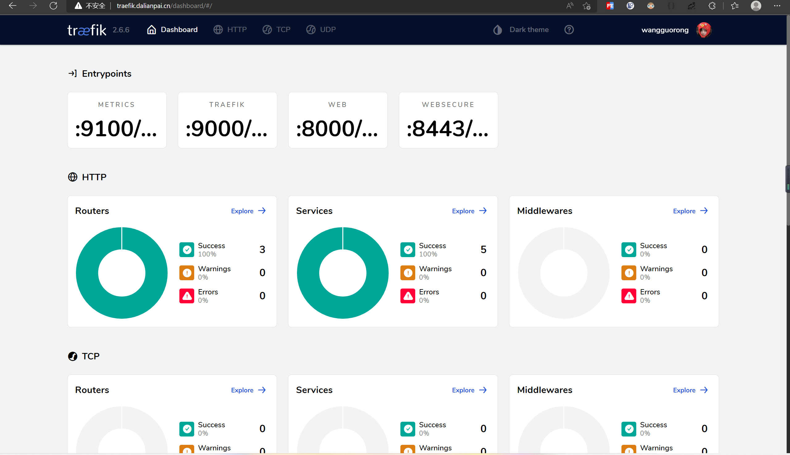The image size is (790, 455).
Task: Open the Dashboard home icon
Action: pos(152,30)
